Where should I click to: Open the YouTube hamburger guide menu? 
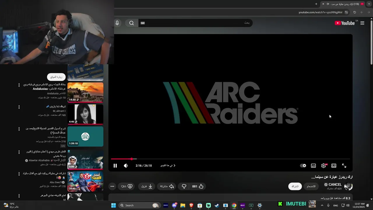click(362, 23)
